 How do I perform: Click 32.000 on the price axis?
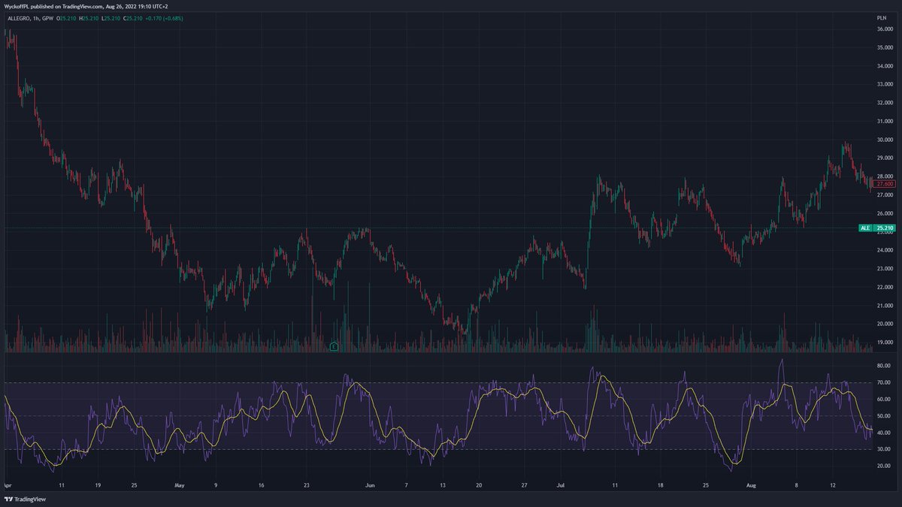pos(884,103)
